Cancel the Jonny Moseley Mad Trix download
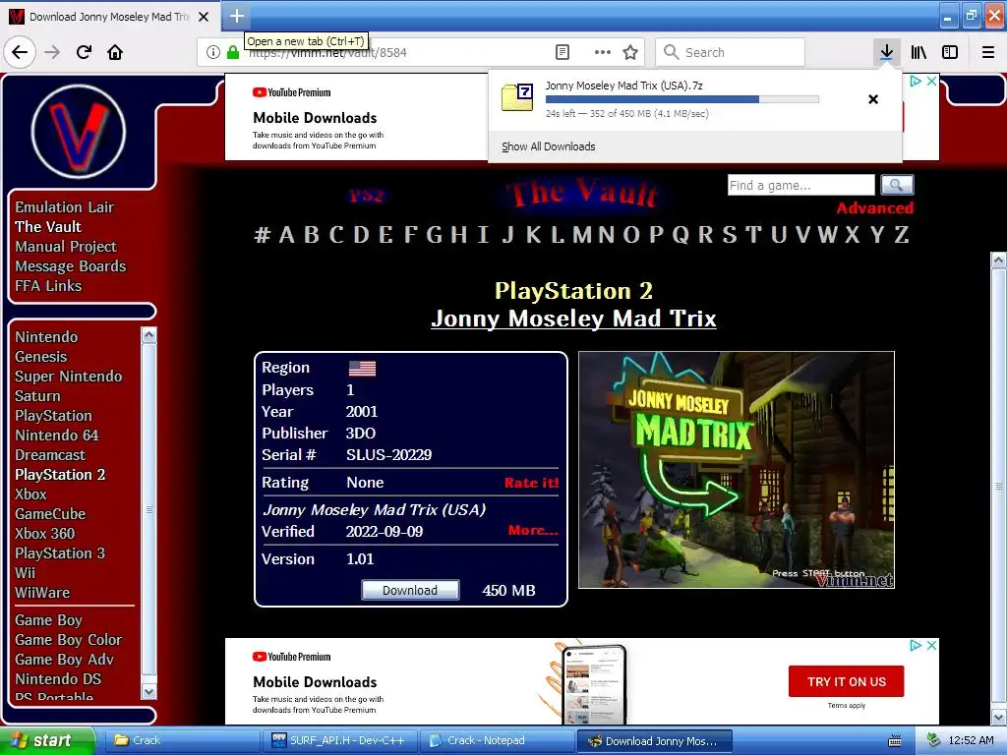The image size is (1007, 755). [873, 99]
